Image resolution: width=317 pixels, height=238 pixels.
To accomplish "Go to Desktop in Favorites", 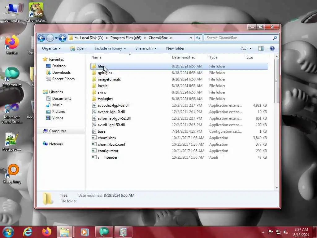I will tap(56, 66).
